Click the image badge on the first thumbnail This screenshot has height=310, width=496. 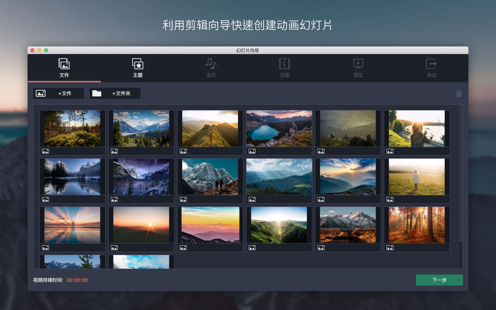(45, 151)
